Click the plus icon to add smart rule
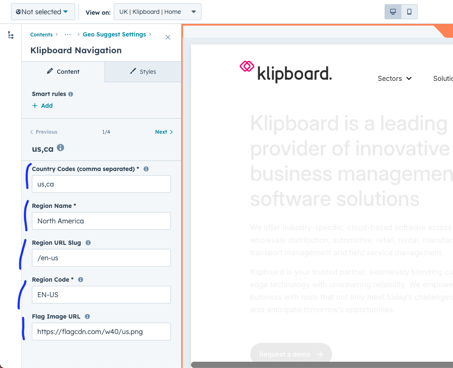453x368 pixels. [35, 106]
